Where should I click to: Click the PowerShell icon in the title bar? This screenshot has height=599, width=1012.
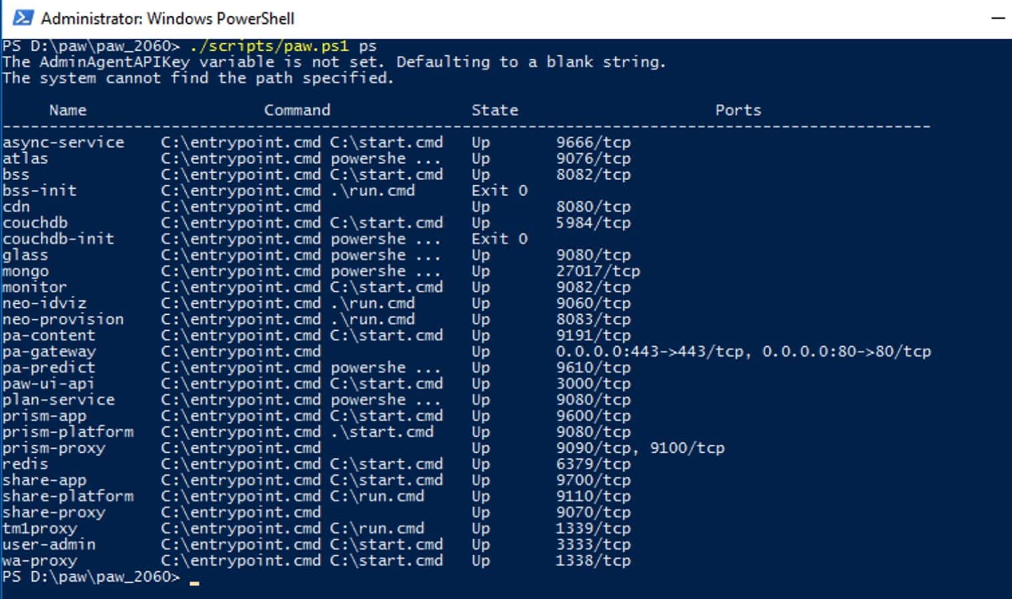click(x=23, y=19)
